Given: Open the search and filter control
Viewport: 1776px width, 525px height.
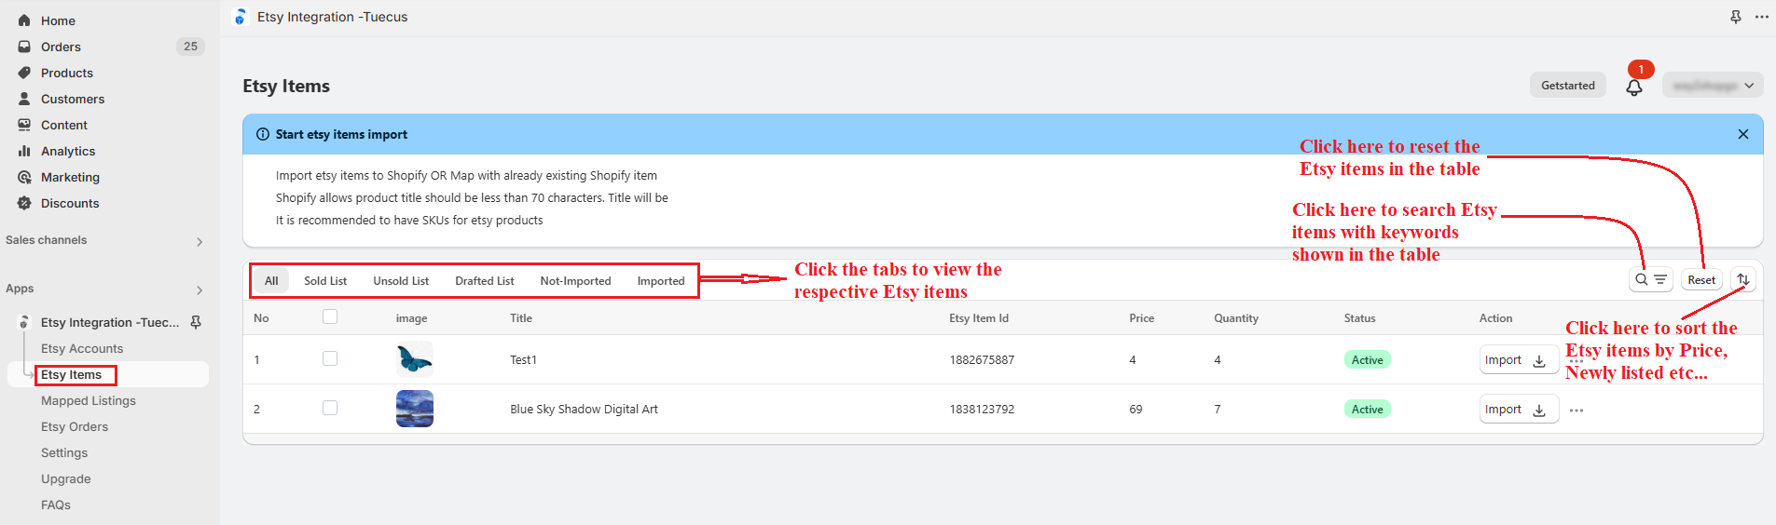Looking at the screenshot, I should coord(1651,279).
